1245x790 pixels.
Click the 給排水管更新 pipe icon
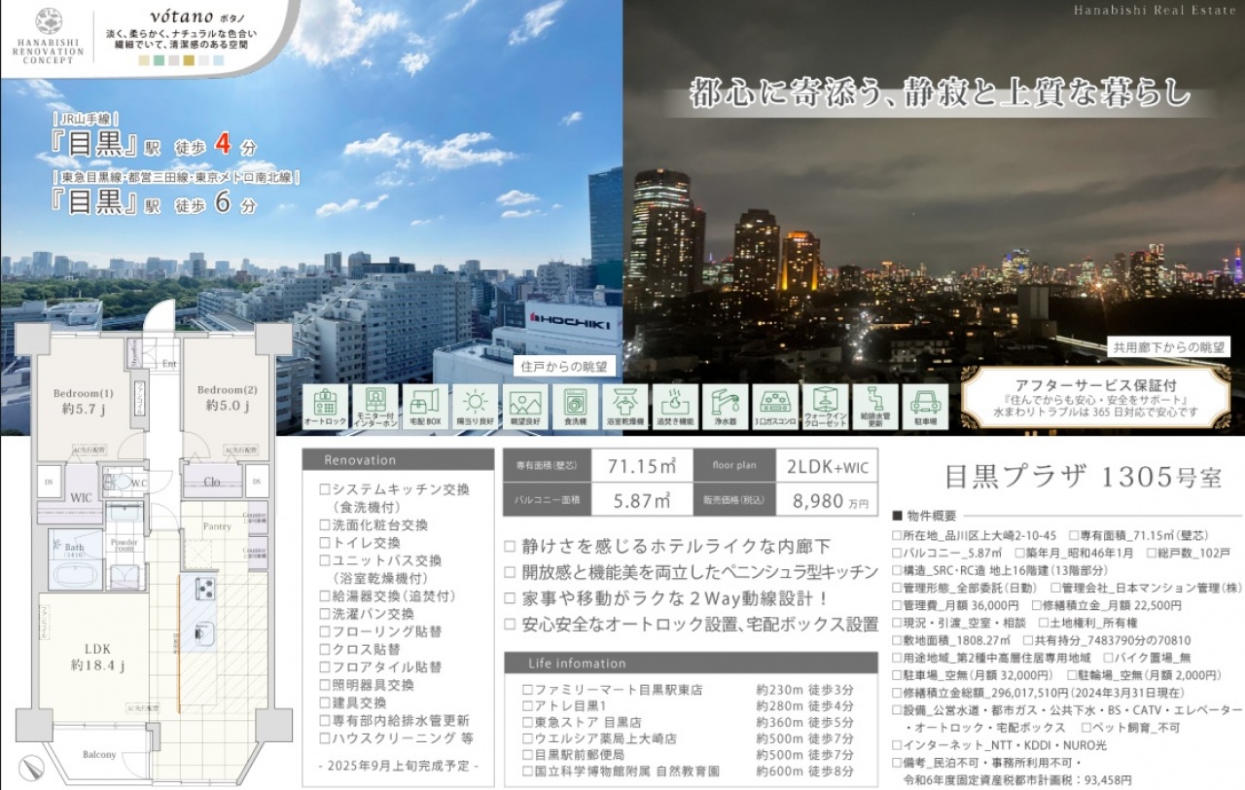(x=874, y=408)
